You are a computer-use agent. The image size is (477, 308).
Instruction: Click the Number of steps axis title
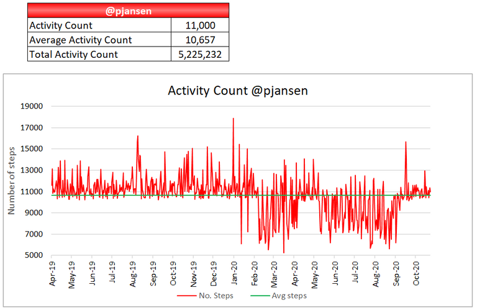12,181
